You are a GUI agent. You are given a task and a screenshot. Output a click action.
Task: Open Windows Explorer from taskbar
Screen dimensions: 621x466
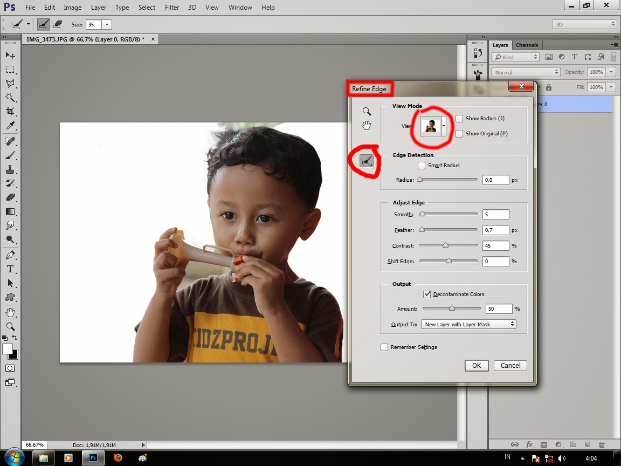[x=44, y=458]
